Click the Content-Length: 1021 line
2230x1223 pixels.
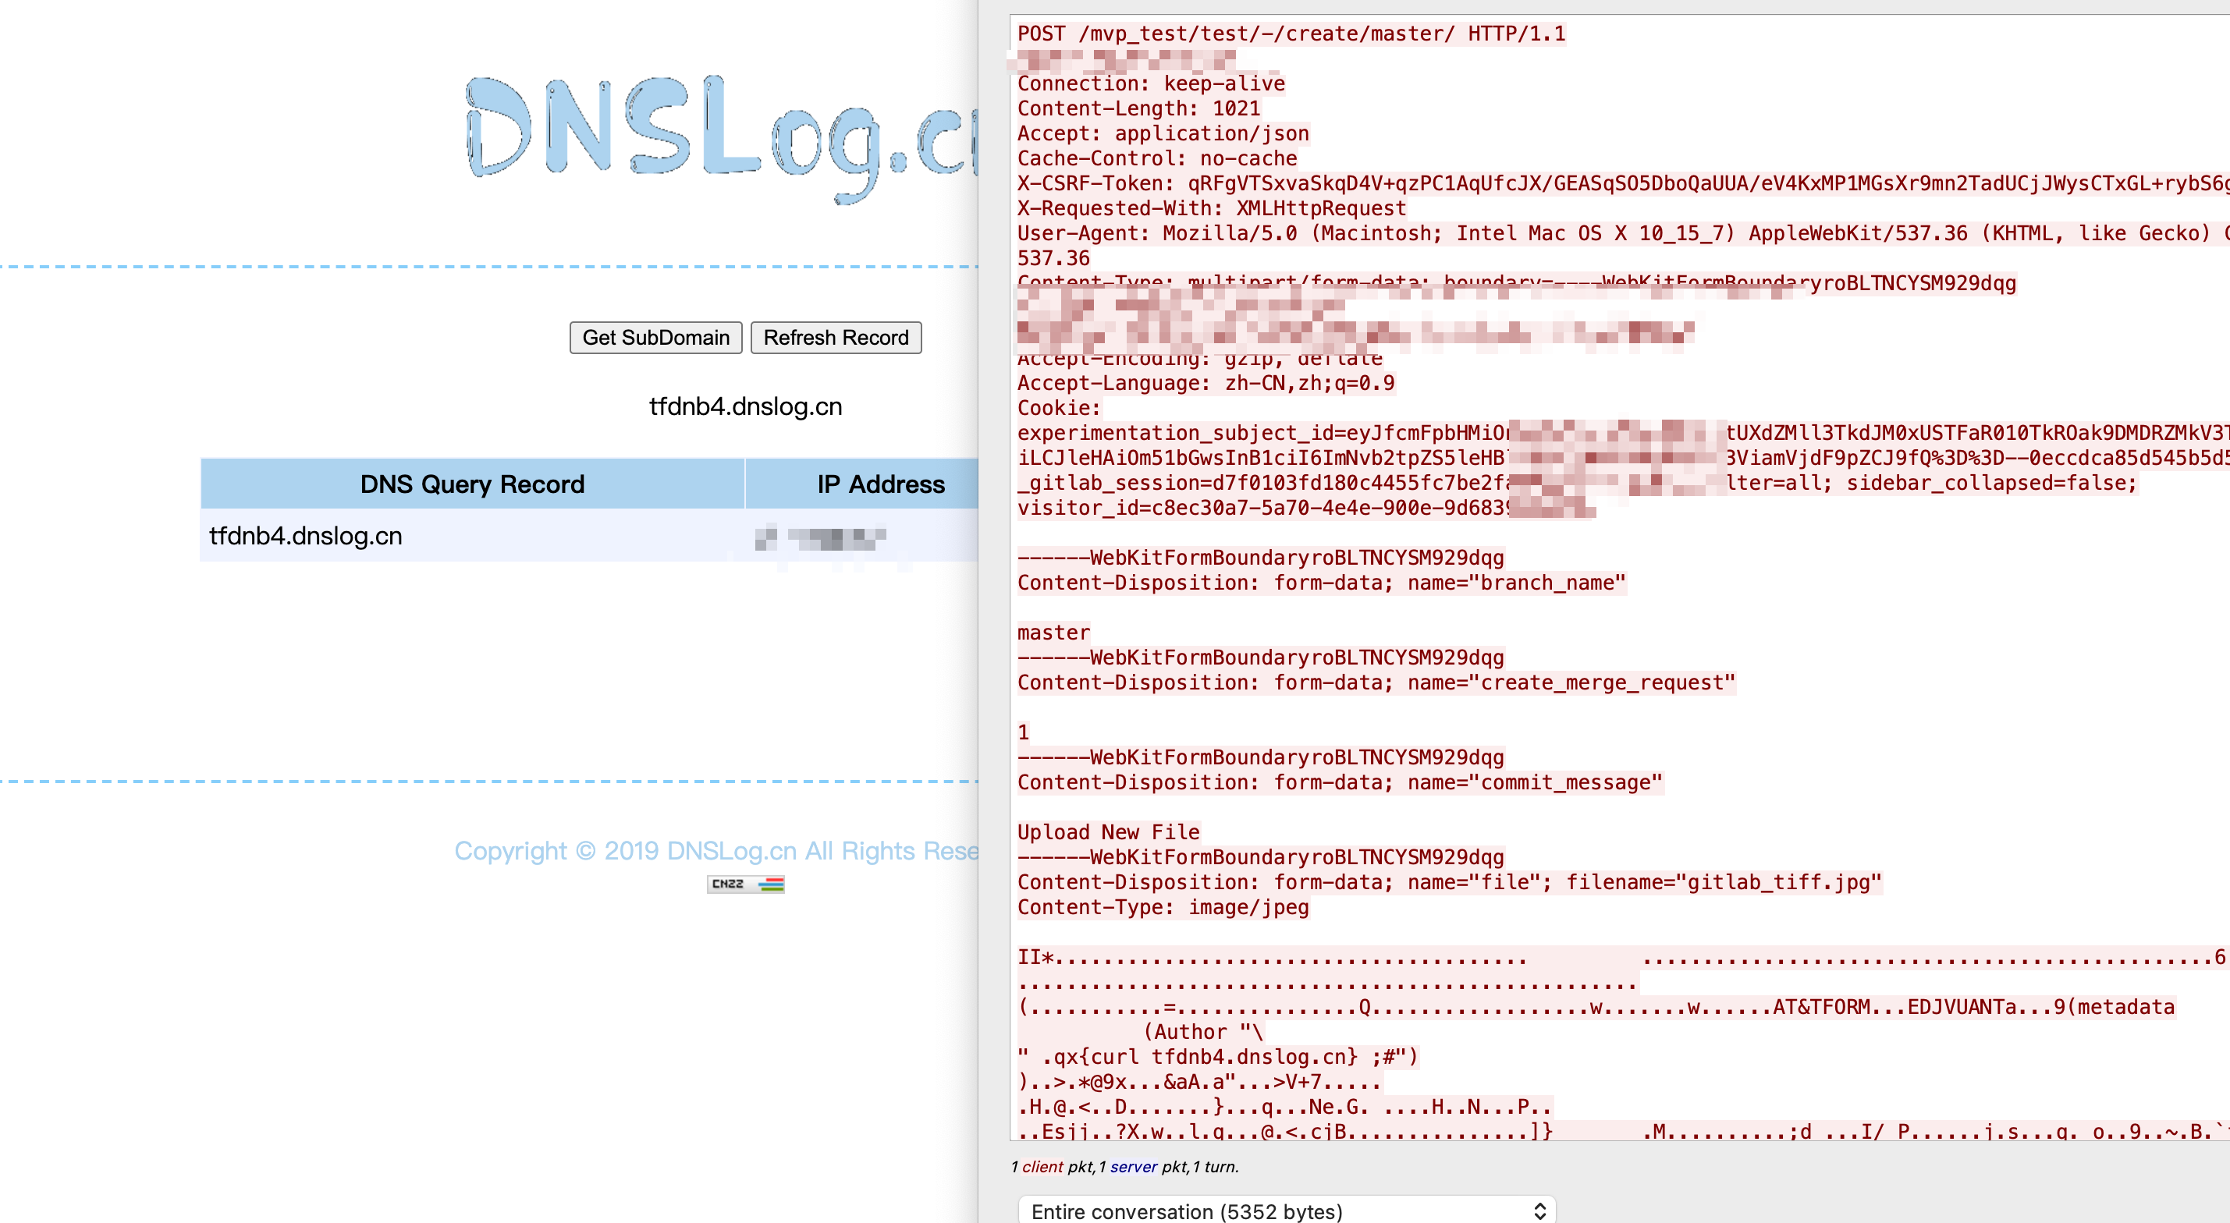coord(1138,109)
